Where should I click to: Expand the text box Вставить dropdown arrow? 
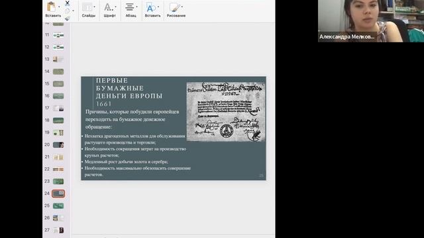[x=158, y=7]
